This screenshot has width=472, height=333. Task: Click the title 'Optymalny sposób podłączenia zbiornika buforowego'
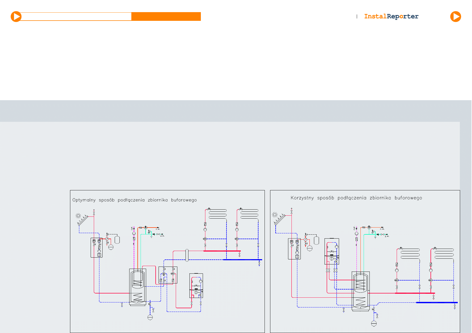click(135, 200)
